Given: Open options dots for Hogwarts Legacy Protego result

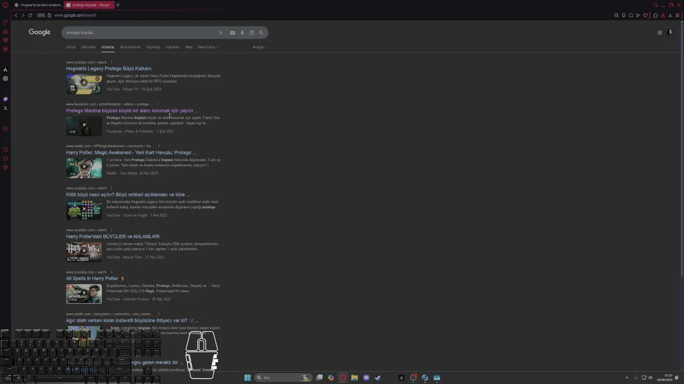Looking at the screenshot, I should point(112,62).
